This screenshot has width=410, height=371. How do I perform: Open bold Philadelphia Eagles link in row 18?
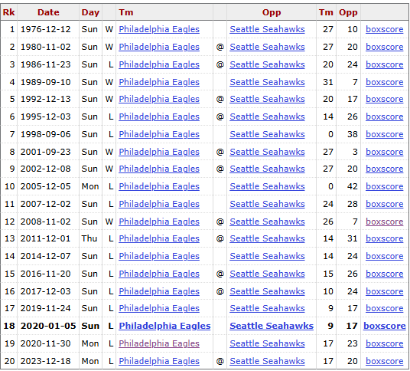click(164, 326)
